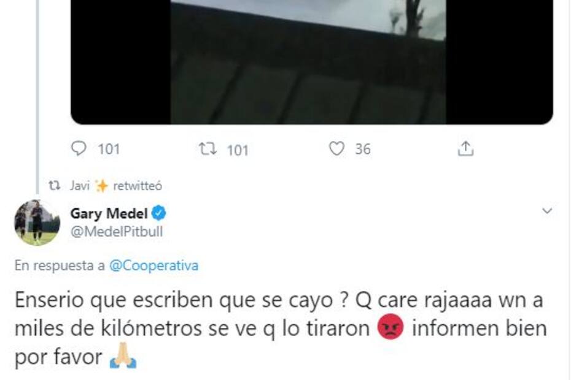Open the tweet text starting with Enserio

(281, 329)
